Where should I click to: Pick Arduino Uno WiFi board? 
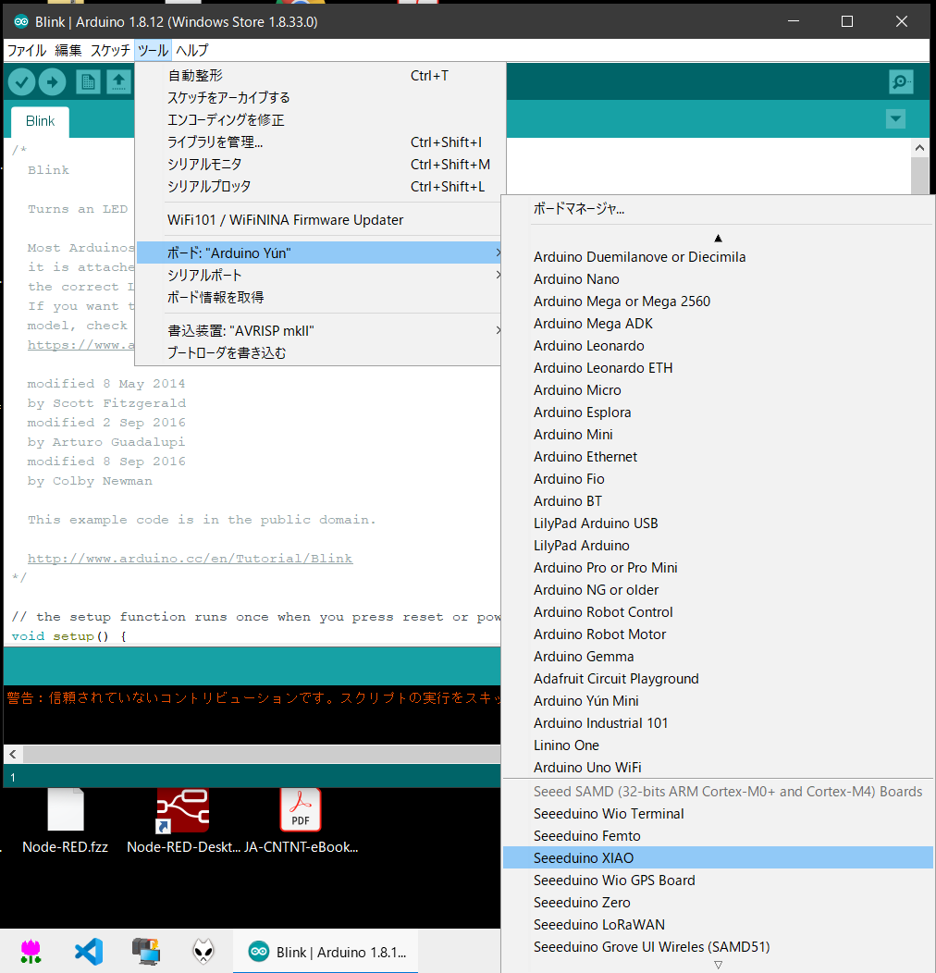718,768
